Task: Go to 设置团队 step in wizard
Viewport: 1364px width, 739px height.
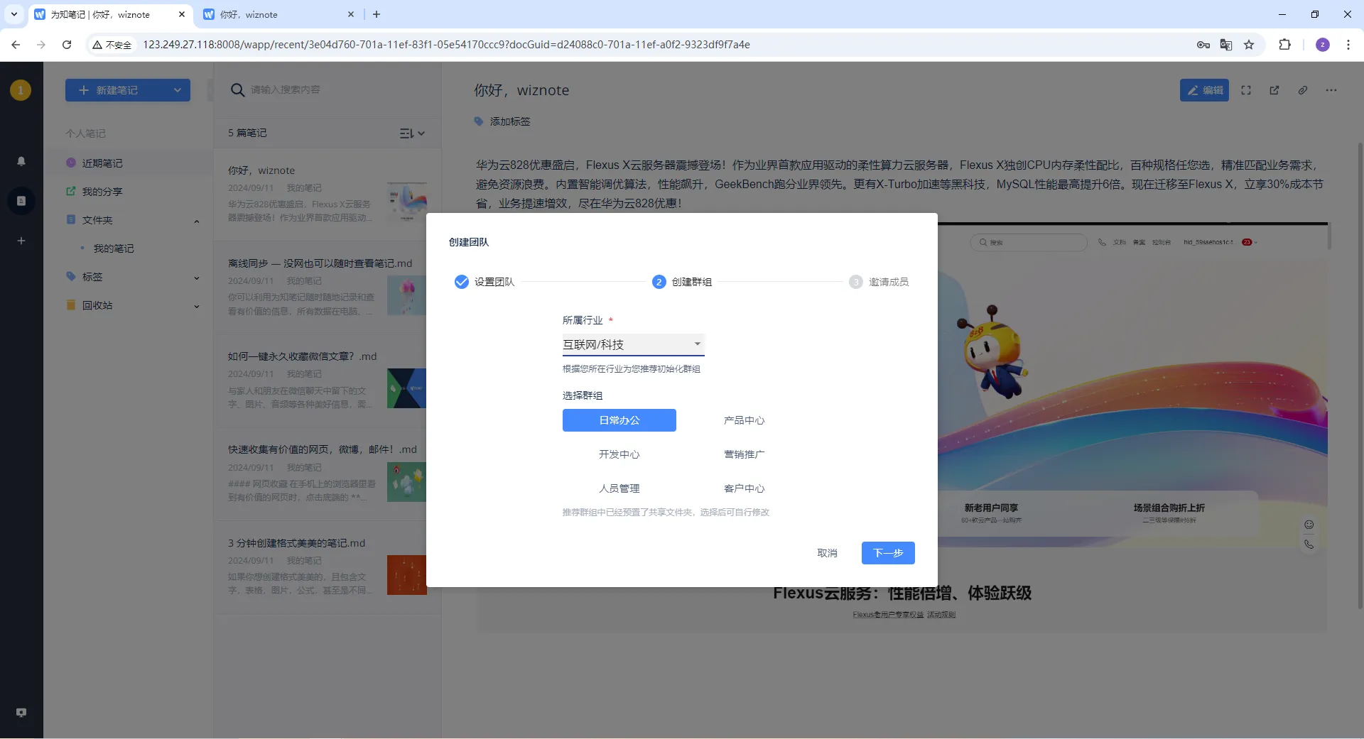Action: pyautogui.click(x=485, y=282)
